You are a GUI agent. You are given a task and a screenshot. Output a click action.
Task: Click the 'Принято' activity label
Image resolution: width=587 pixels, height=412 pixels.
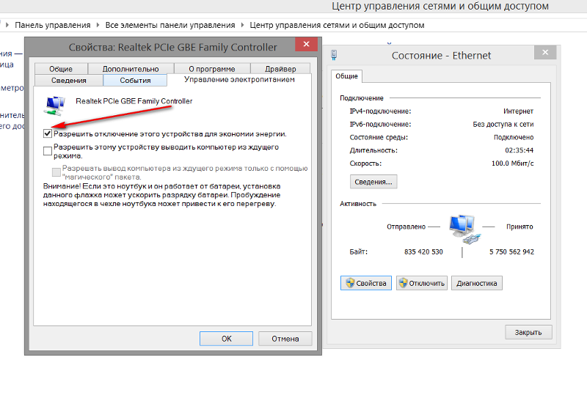tap(519, 227)
